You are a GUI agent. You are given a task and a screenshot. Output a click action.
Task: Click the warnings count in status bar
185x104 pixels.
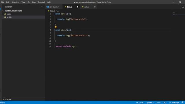tap(3, 103)
